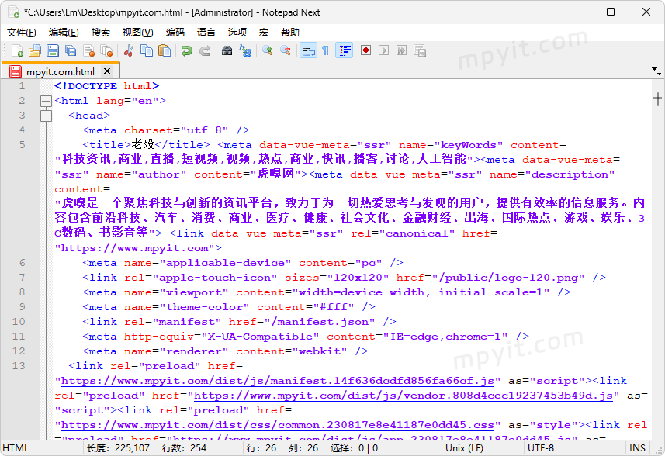Screen dimensions: 665x456
Task: Play back the recorded macro
Action: click(x=384, y=50)
